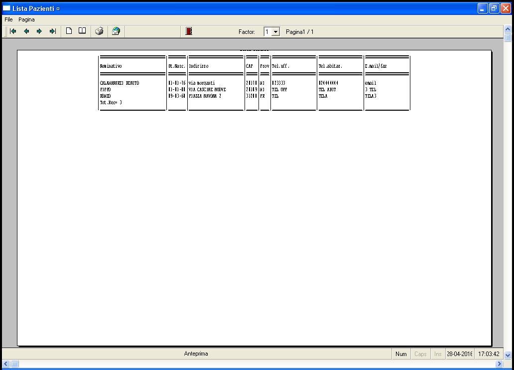This screenshot has width=514, height=370.
Task: Click the "Ins" status bar indicator
Action: [438, 354]
